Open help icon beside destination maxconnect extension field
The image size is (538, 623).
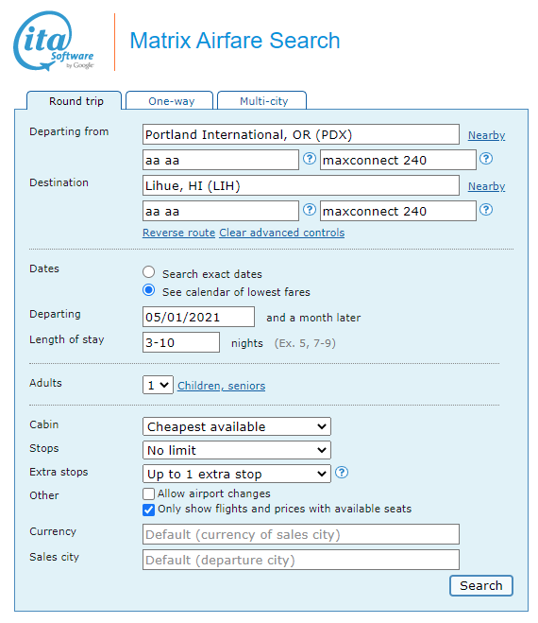(486, 209)
